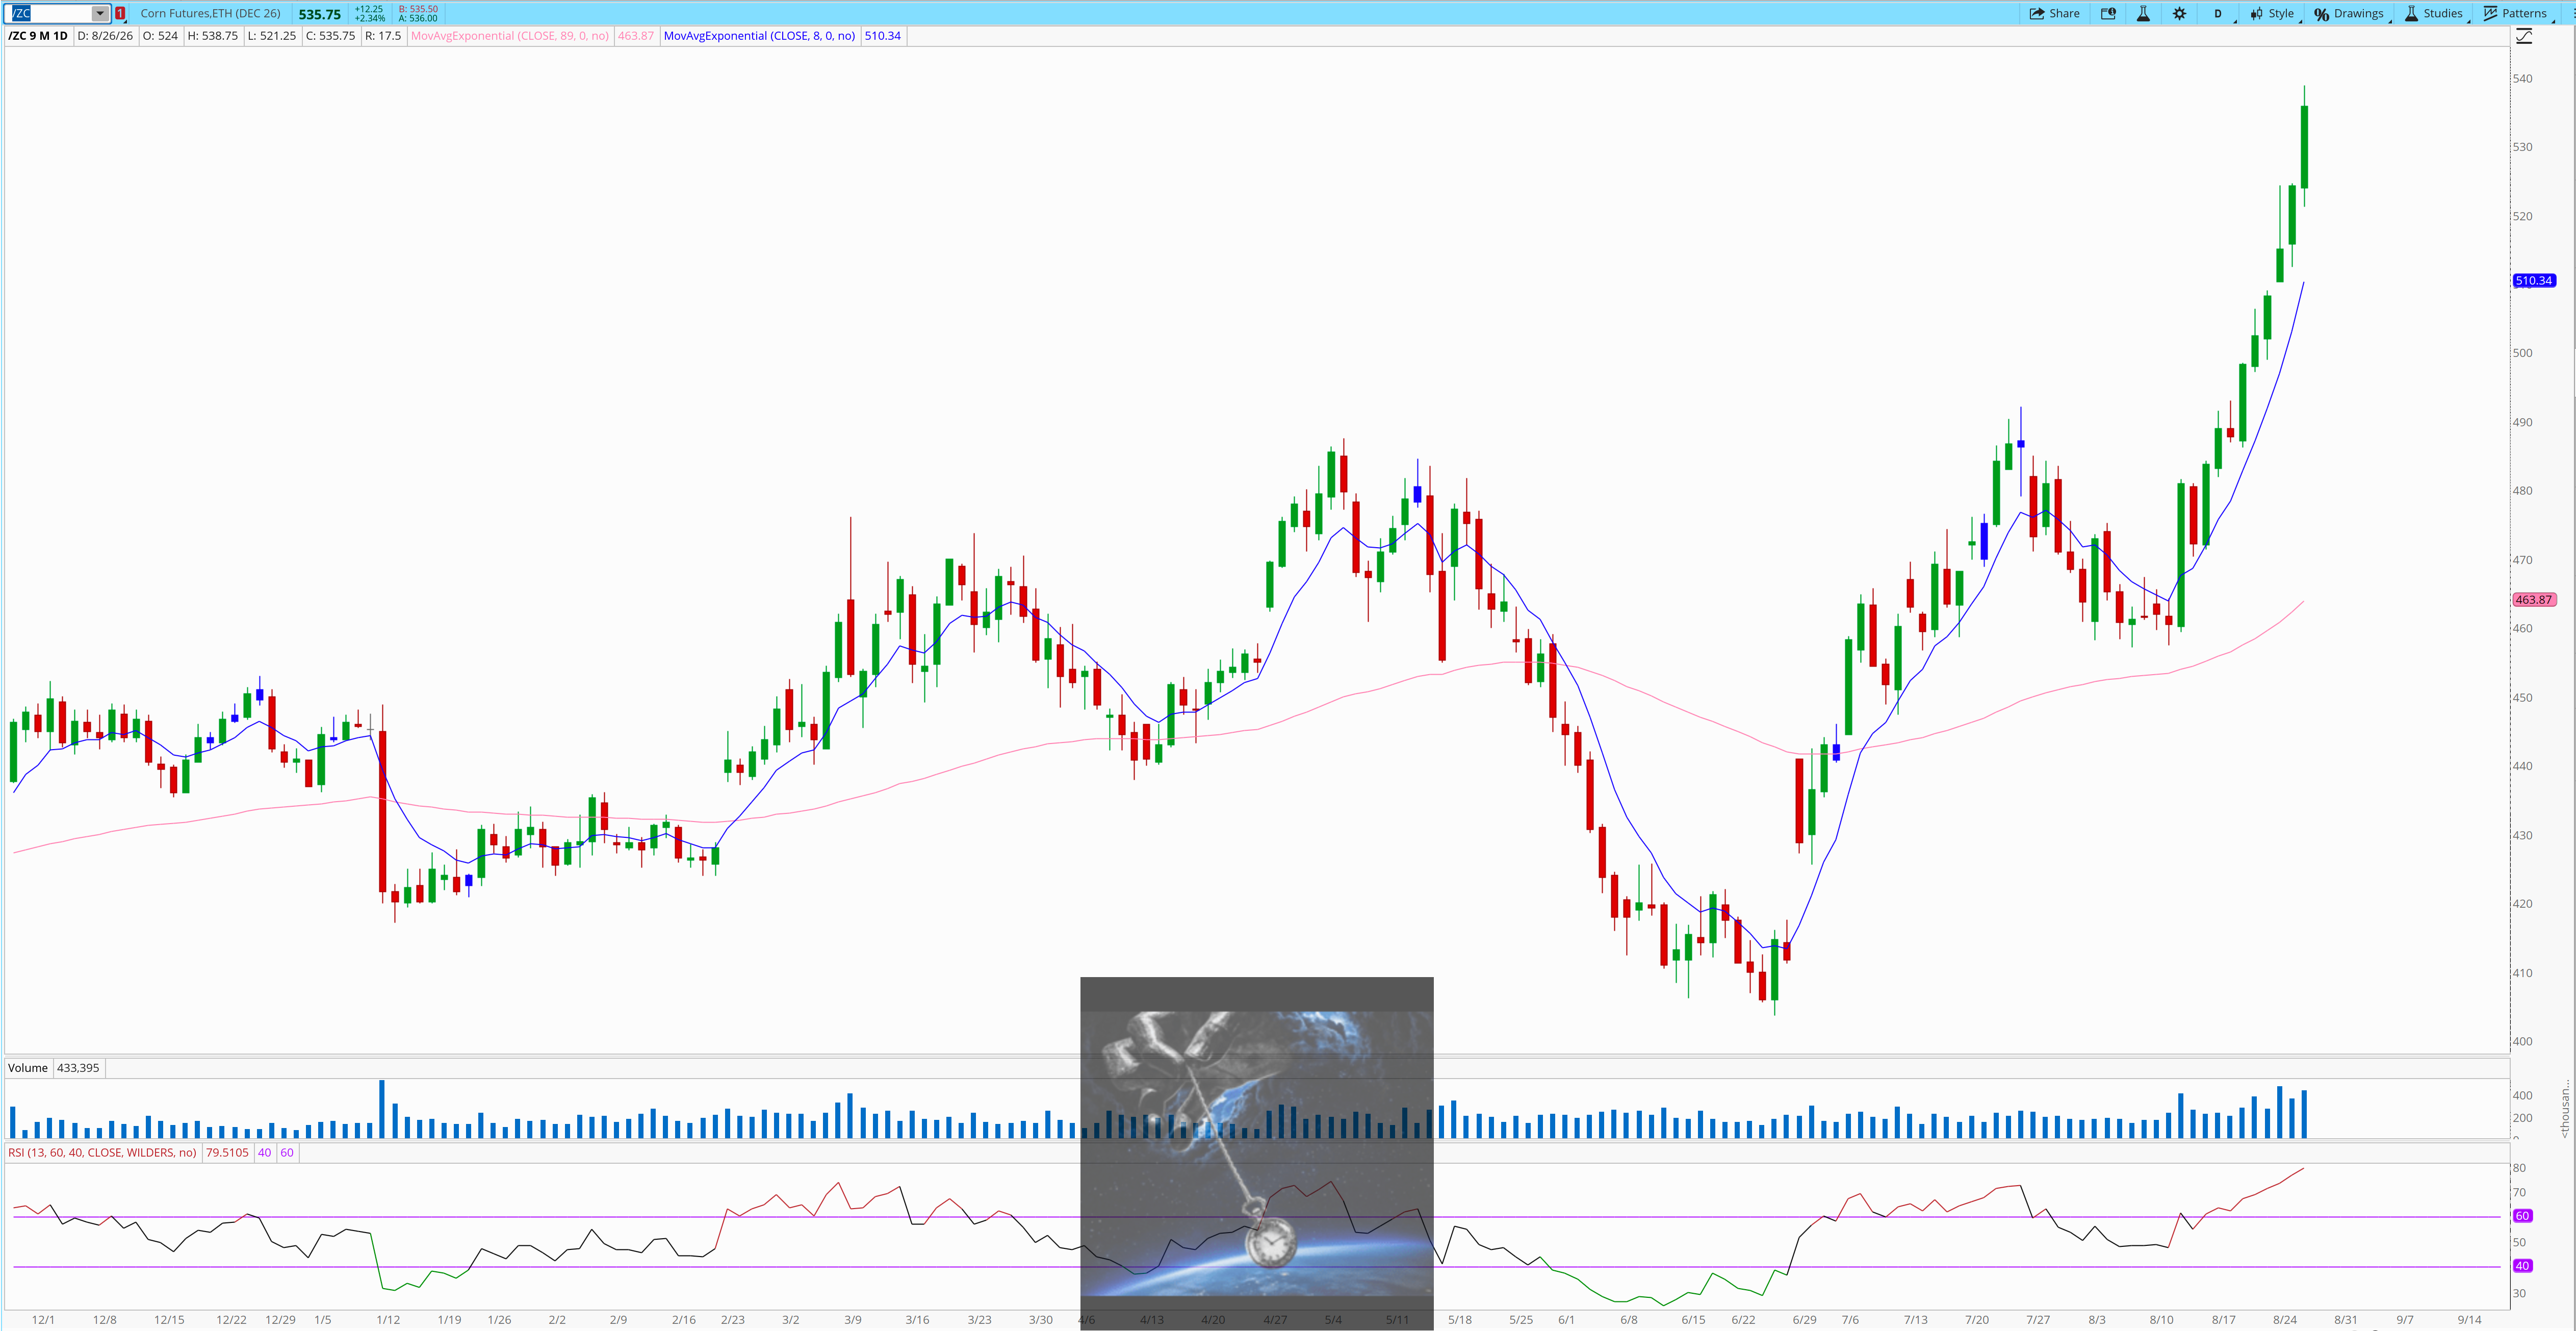
Task: Click the MovAvgExponential (CLOSE, 89, 0, no) label
Action: pyautogui.click(x=510, y=36)
